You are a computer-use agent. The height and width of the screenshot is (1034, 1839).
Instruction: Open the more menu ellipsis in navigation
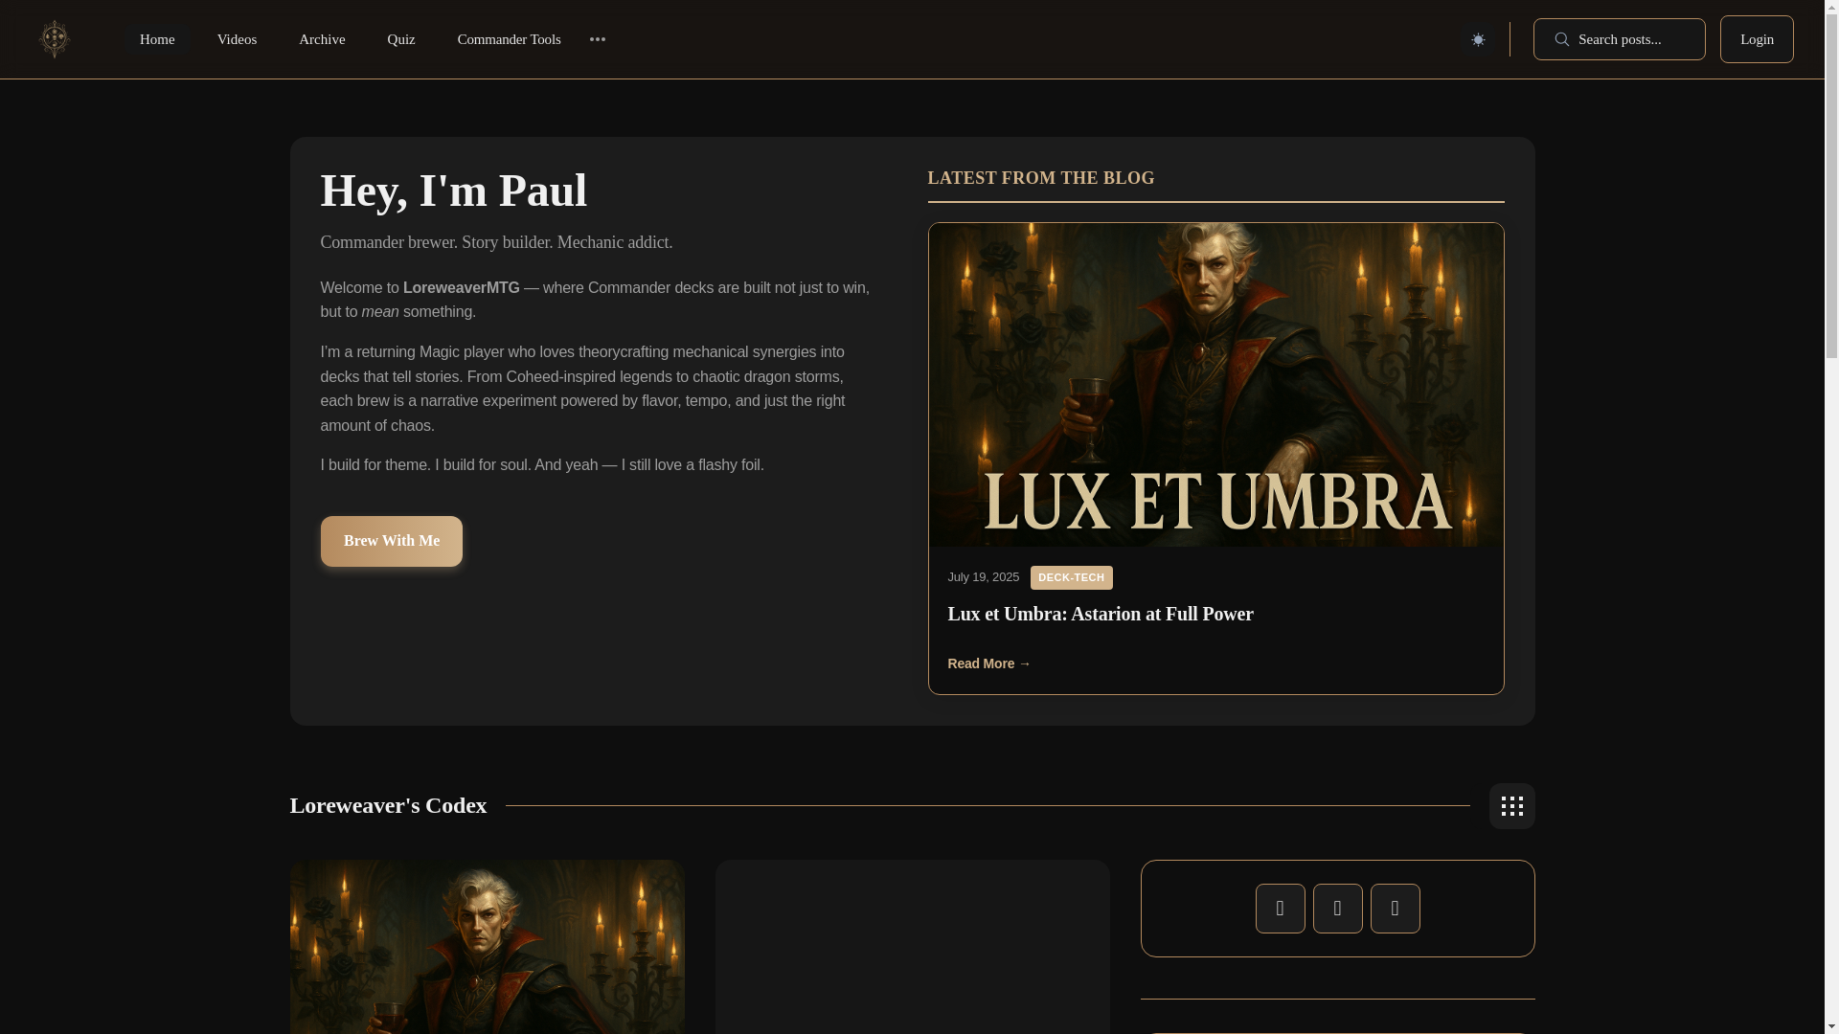(598, 39)
